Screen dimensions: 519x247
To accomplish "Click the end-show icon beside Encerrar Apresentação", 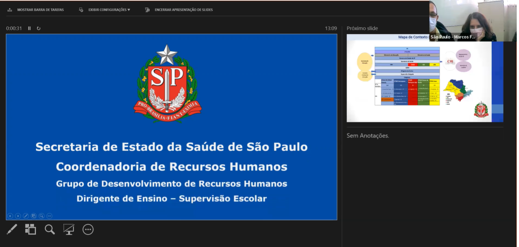I will [x=147, y=10].
